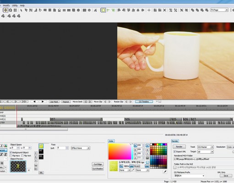
Task: Click the S button beside red value
Action: 147,145
